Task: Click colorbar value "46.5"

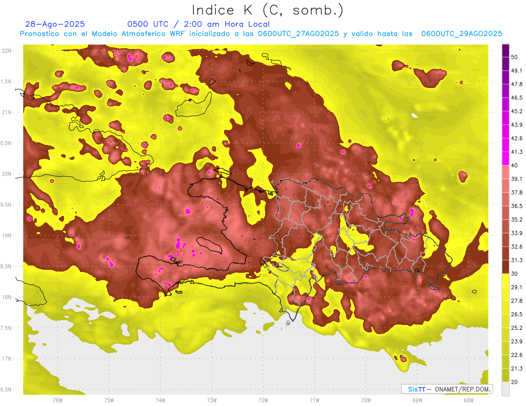Action: pyautogui.click(x=517, y=98)
